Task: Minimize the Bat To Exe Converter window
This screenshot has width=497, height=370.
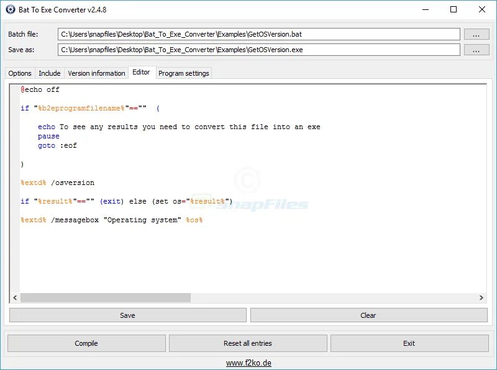Action: [426, 9]
